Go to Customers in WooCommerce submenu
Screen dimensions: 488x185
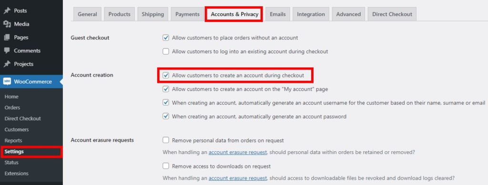tap(17, 129)
